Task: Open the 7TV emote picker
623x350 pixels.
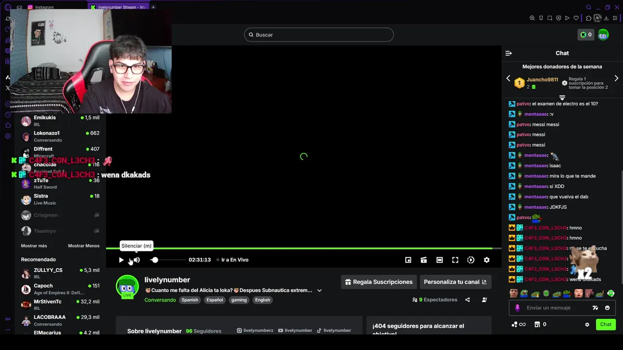Action: [x=595, y=308]
